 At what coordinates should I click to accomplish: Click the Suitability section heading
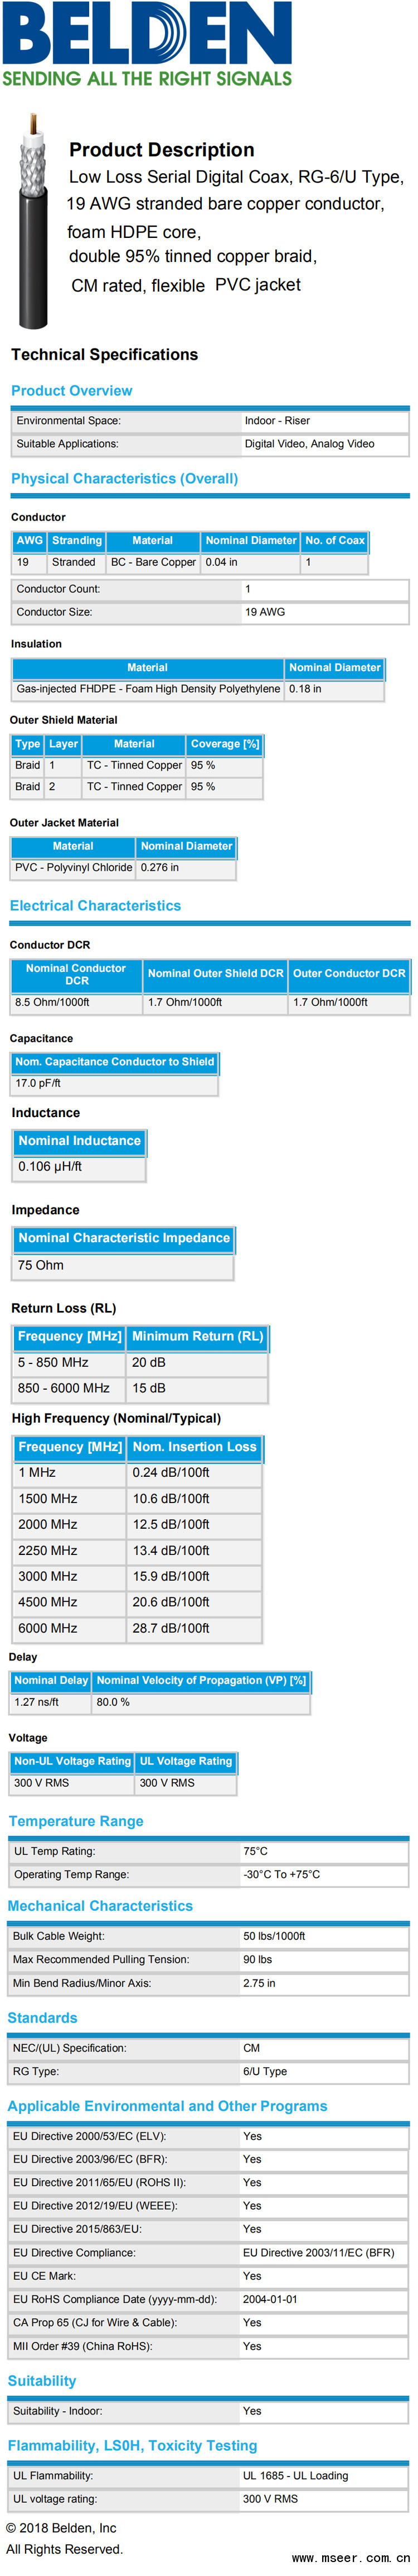click(x=42, y=2381)
